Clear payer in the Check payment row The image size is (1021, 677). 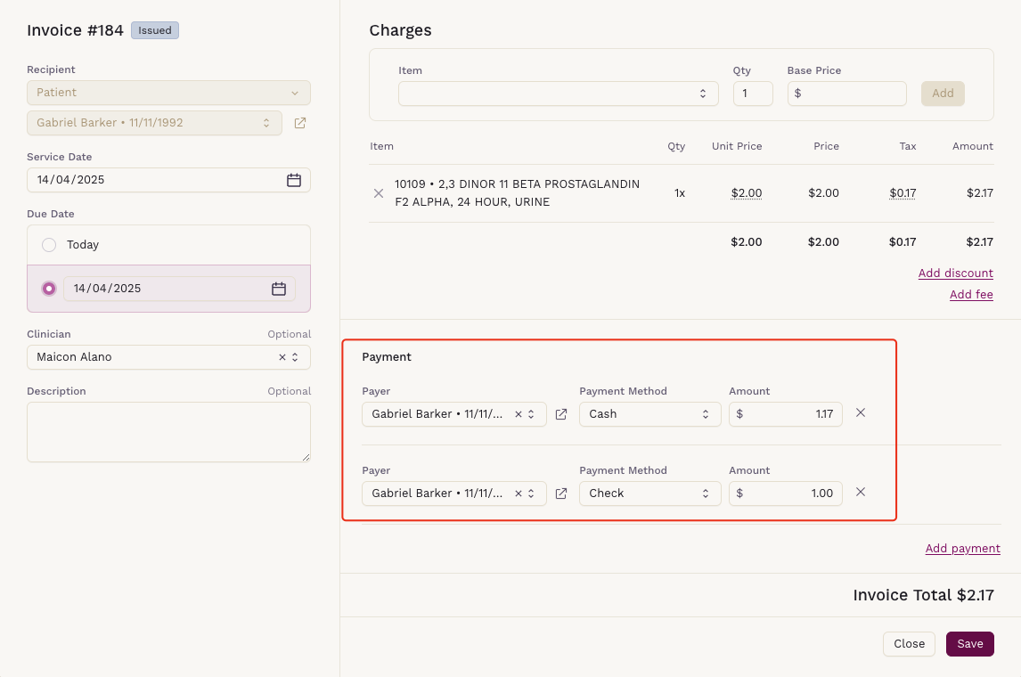pyautogui.click(x=519, y=494)
